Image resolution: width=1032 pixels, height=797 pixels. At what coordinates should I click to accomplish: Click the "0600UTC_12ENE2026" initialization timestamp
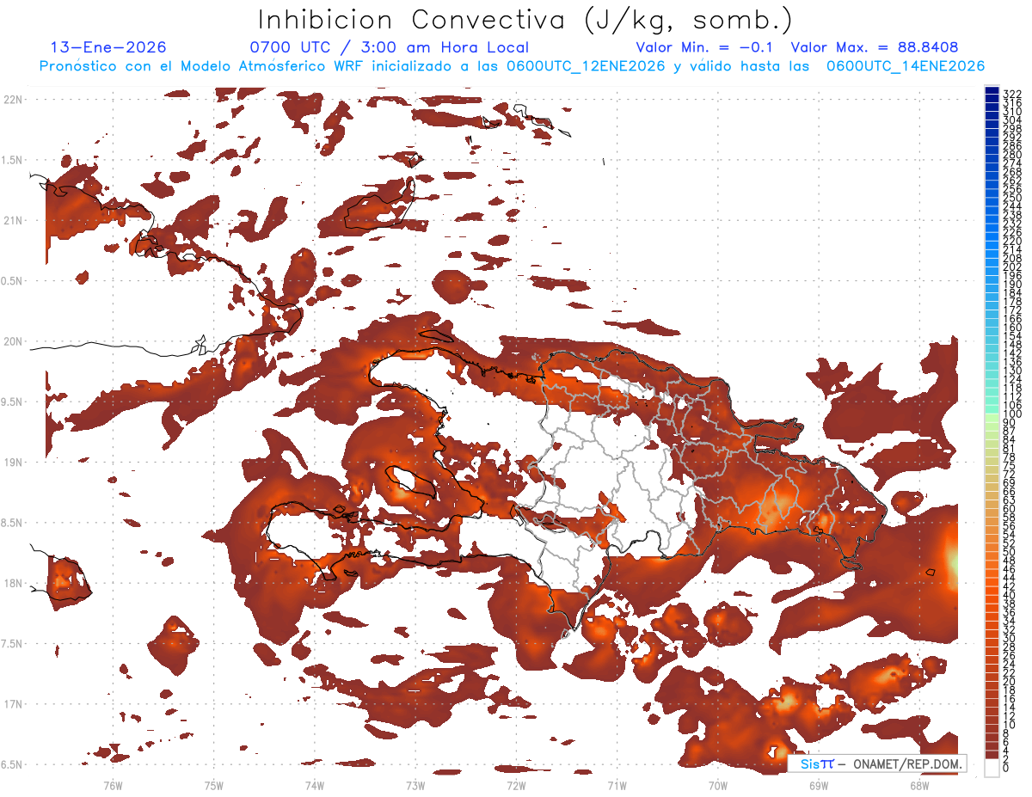coord(585,66)
